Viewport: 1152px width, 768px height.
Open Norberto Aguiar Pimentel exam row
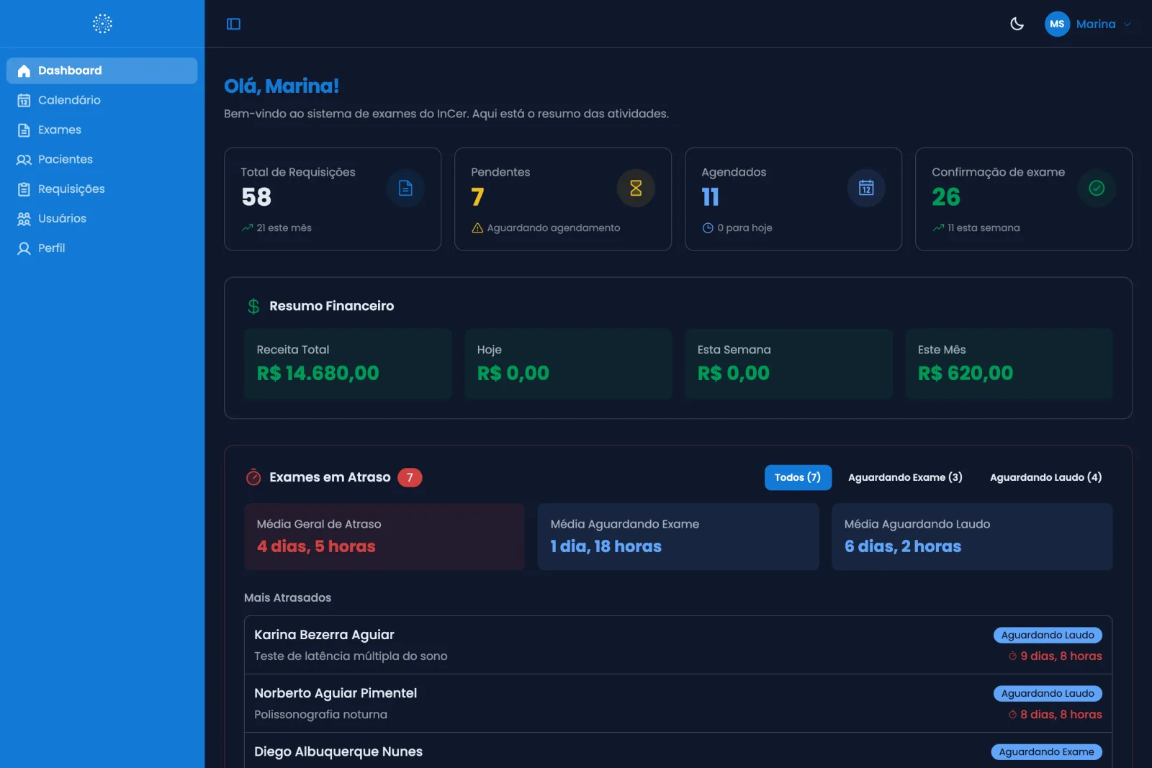[x=678, y=703]
